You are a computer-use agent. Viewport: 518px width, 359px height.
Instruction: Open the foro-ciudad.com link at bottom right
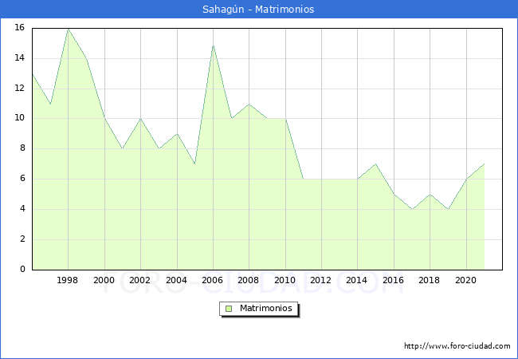point(457,346)
